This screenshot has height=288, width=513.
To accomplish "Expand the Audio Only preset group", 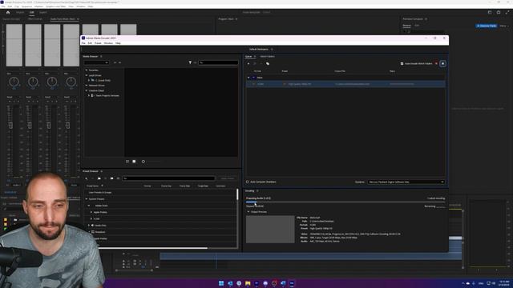I will click(x=89, y=226).
